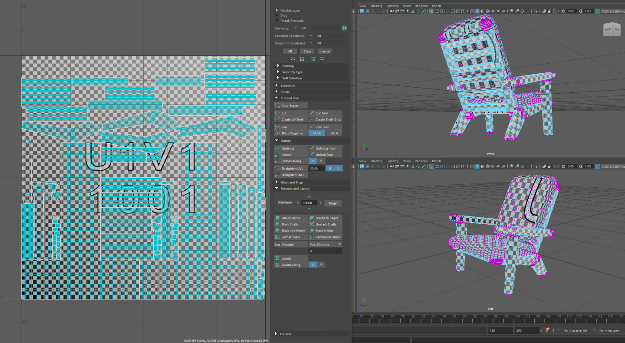This screenshot has width=625, height=343.
Task: Activate the Sew Tool
Action: click(325, 127)
